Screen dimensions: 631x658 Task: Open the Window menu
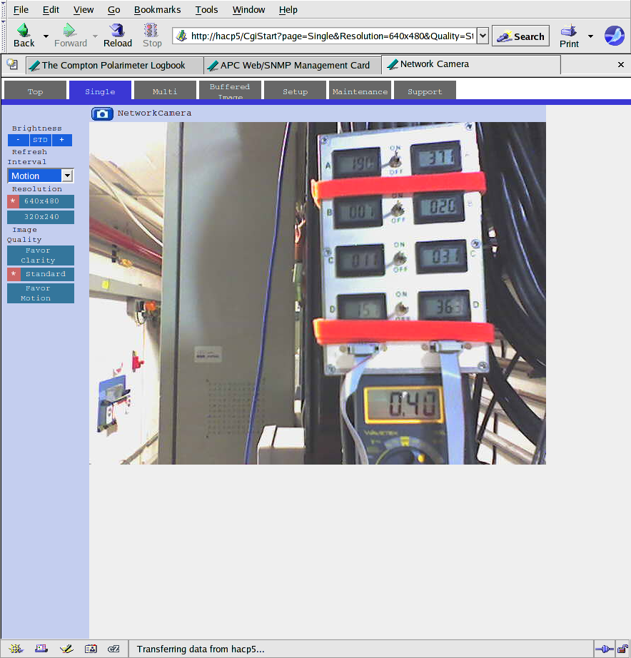248,10
